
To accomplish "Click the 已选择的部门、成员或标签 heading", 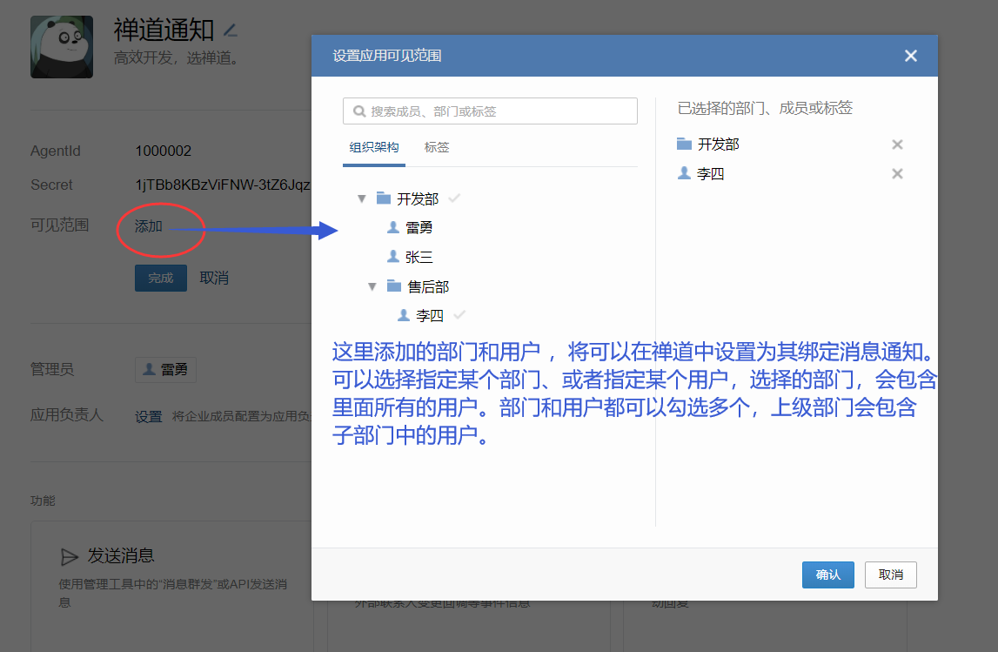I will [x=765, y=108].
